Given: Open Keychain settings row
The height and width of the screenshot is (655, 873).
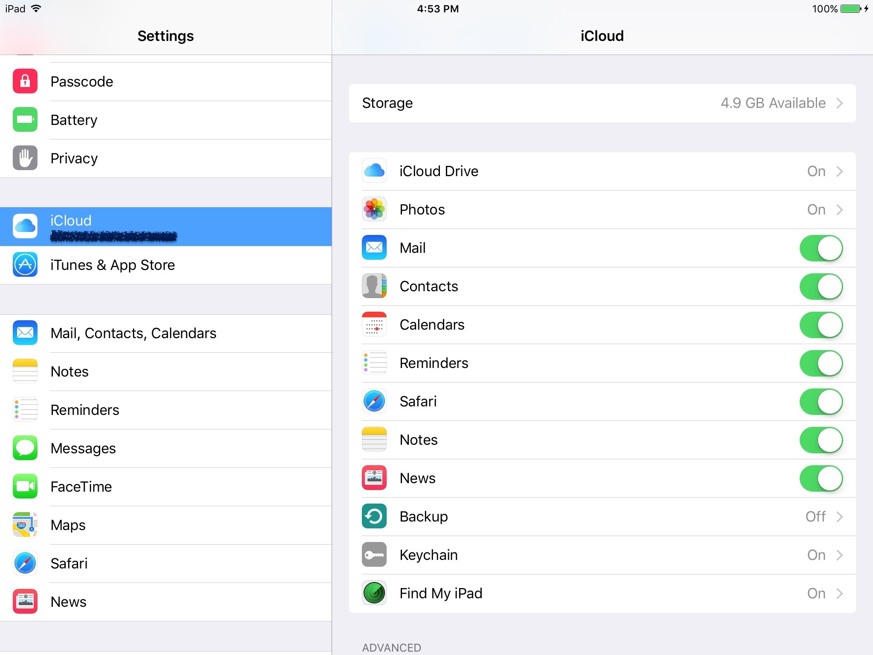Looking at the screenshot, I should click(x=601, y=555).
